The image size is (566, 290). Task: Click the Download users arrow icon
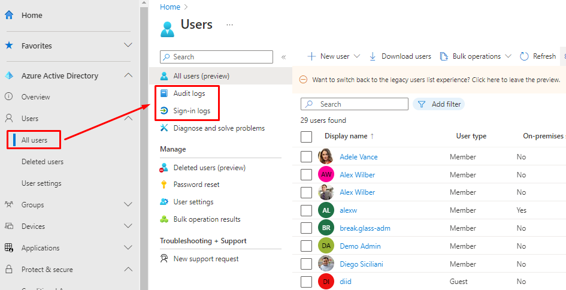pyautogui.click(x=373, y=56)
